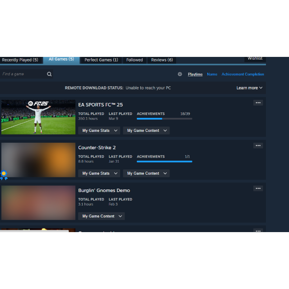Open the Reviews tab
The height and width of the screenshot is (289, 289).
[162, 60]
